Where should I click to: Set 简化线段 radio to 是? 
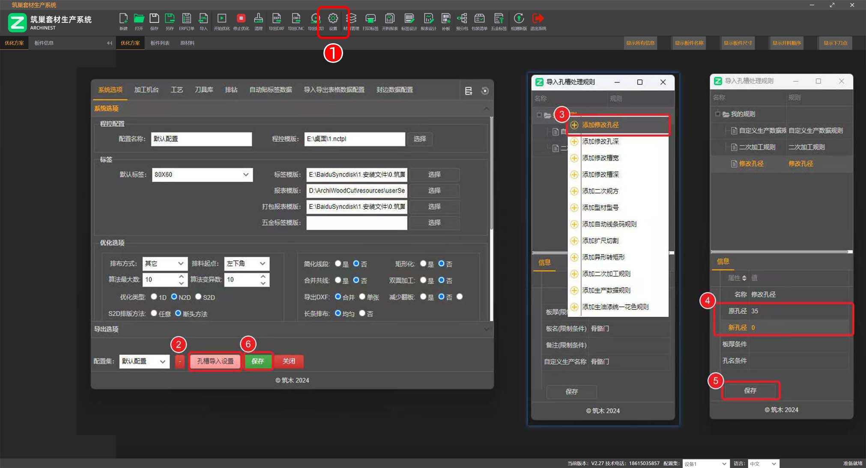(338, 263)
